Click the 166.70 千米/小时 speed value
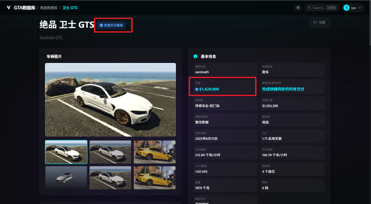This screenshot has height=204, width=371. coord(274,155)
